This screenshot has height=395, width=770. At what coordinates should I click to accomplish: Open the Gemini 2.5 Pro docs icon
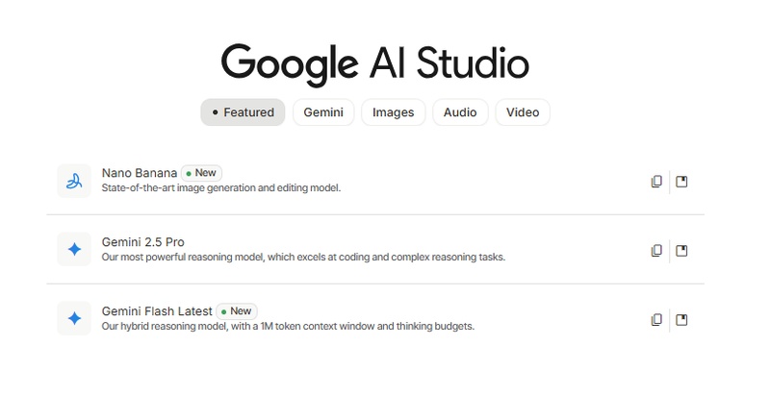coord(681,251)
